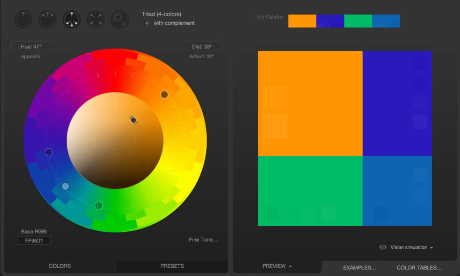Click the orange base color wheel marker

point(164,94)
